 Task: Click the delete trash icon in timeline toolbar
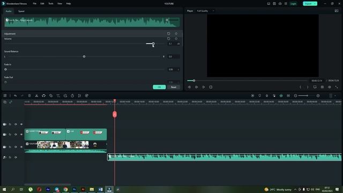click(29, 95)
